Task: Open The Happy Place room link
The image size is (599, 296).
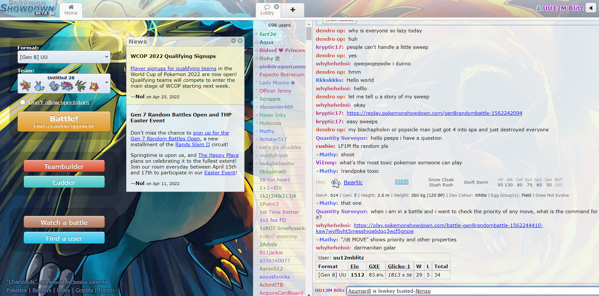Action: [218, 155]
